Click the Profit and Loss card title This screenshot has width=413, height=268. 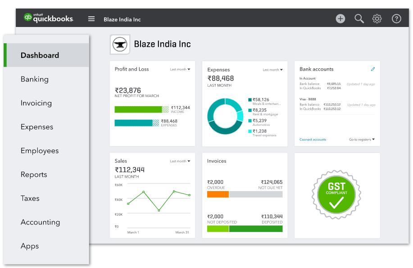click(x=132, y=69)
